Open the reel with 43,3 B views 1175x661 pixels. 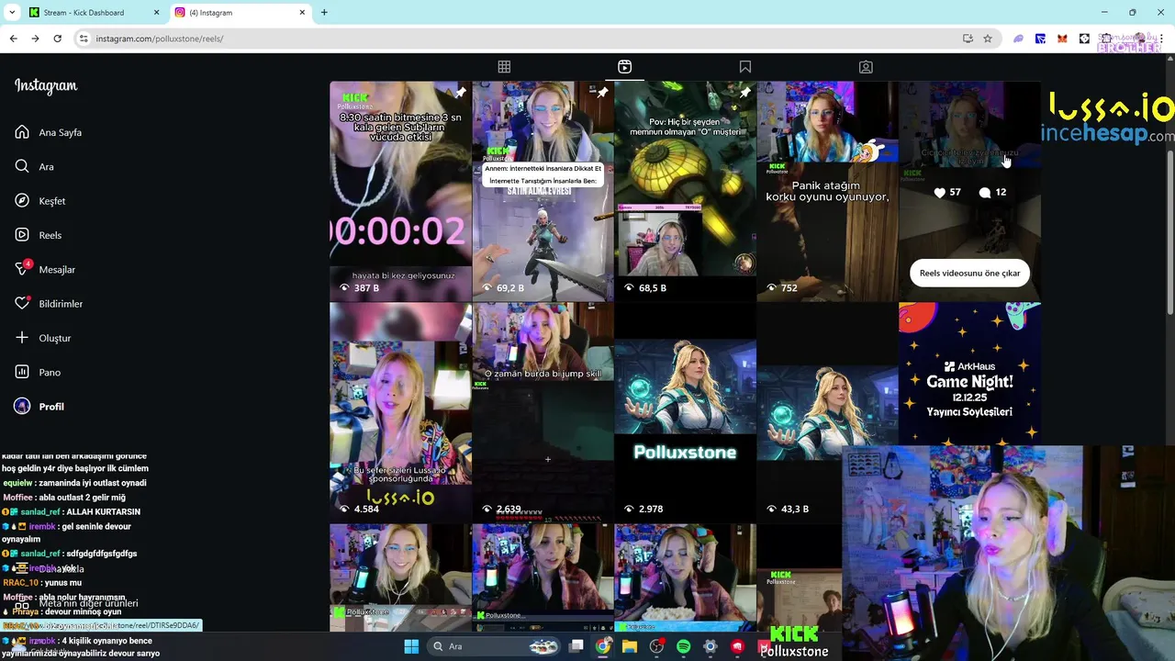coord(827,412)
